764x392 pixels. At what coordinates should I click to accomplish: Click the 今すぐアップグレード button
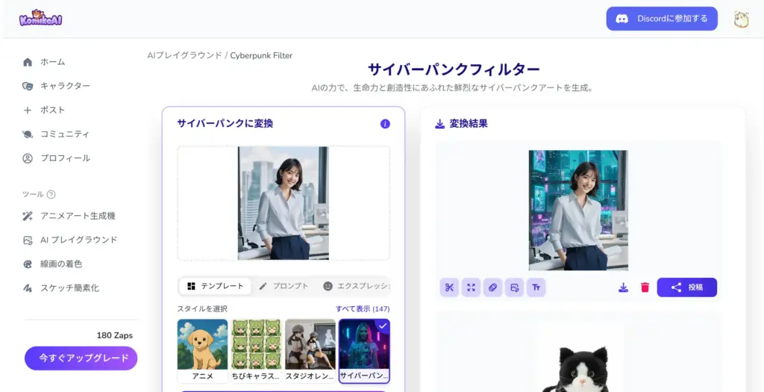[x=81, y=358]
